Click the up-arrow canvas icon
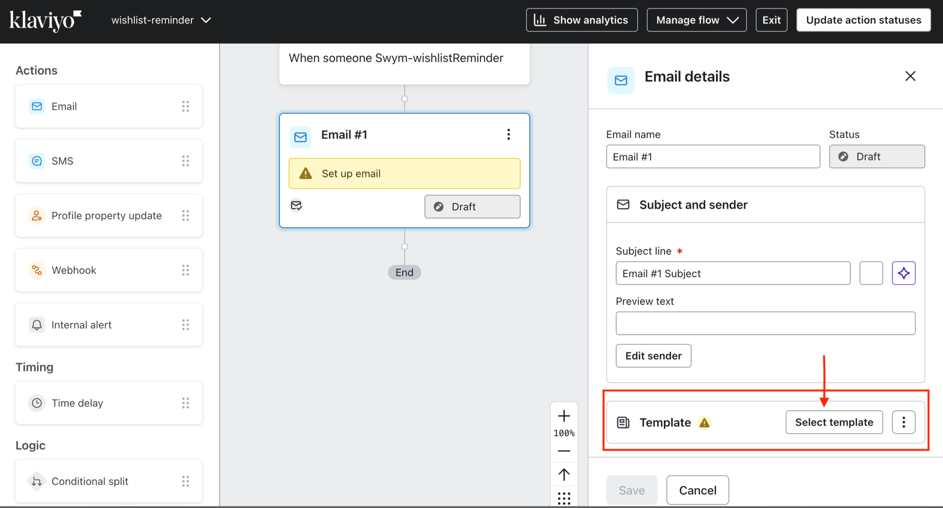 [x=564, y=474]
